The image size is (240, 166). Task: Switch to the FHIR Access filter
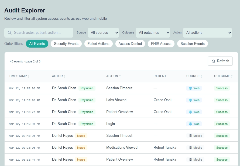point(161,44)
